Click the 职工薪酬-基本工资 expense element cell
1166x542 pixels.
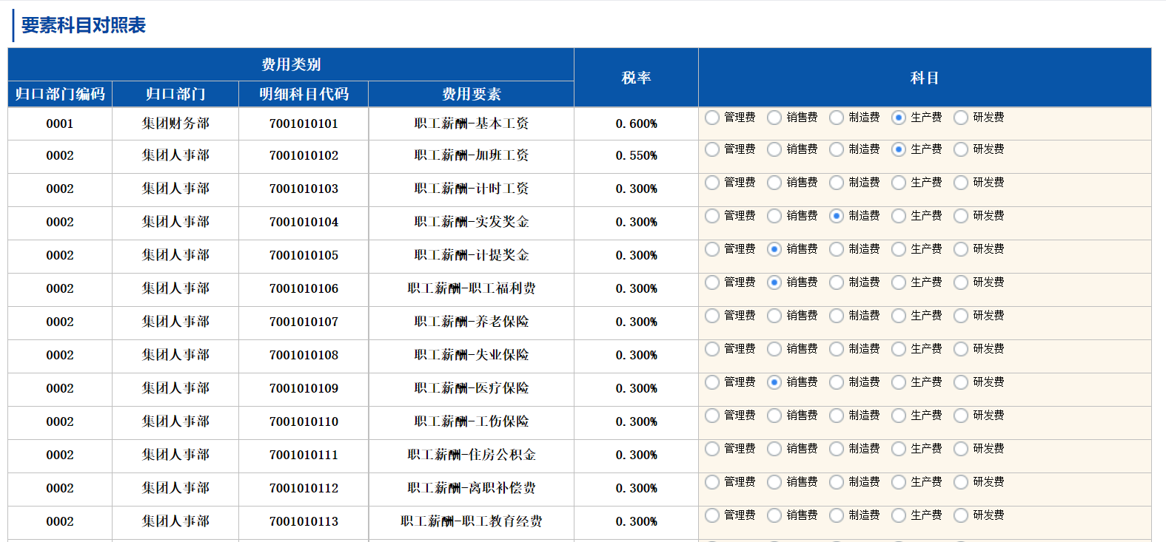[x=472, y=123]
